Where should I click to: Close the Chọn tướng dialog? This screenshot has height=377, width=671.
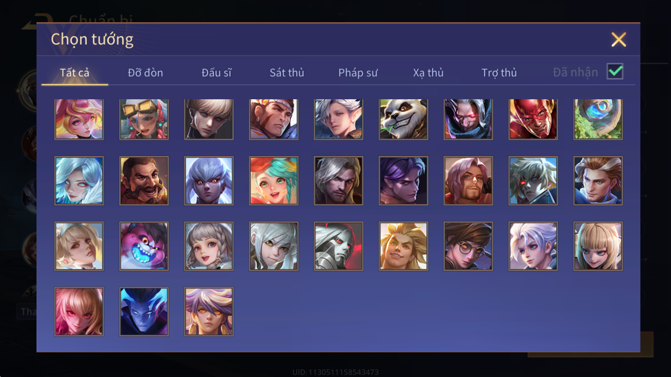click(x=618, y=40)
